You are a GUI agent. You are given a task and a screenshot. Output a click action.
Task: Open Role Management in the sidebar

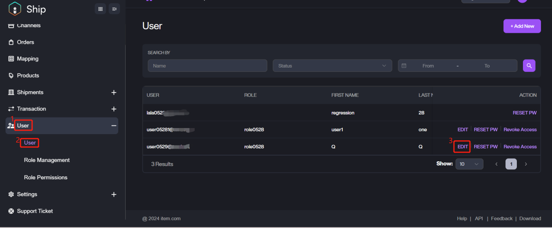click(47, 160)
